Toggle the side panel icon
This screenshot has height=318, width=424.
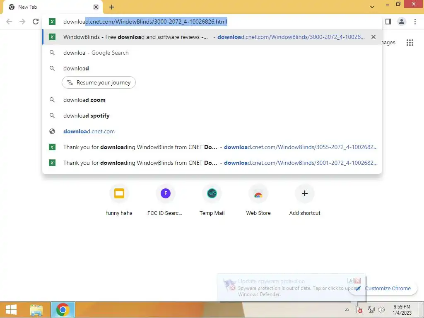[x=388, y=22]
